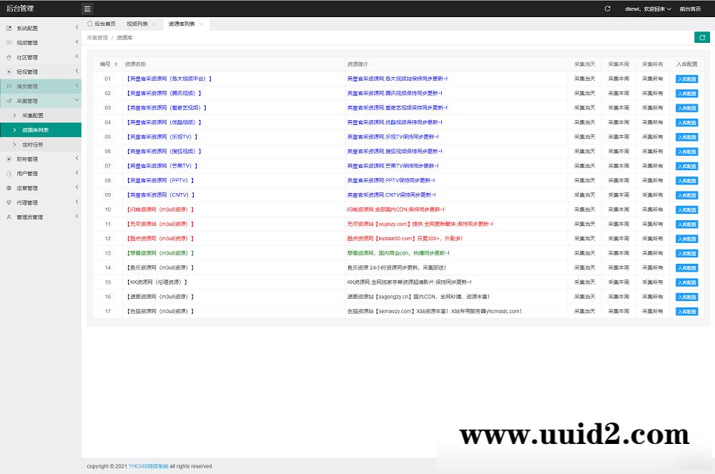Image resolution: width=715 pixels, height=474 pixels.
Task: Click 采集当天 for row 10 闪电资源网
Action: (584, 209)
